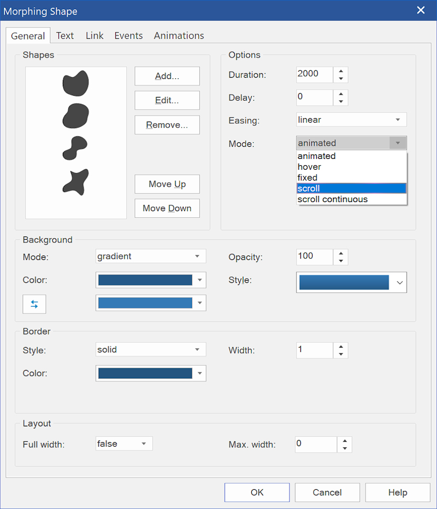
Task: Increase border Width using the up arrow
Action: [x=341, y=346]
